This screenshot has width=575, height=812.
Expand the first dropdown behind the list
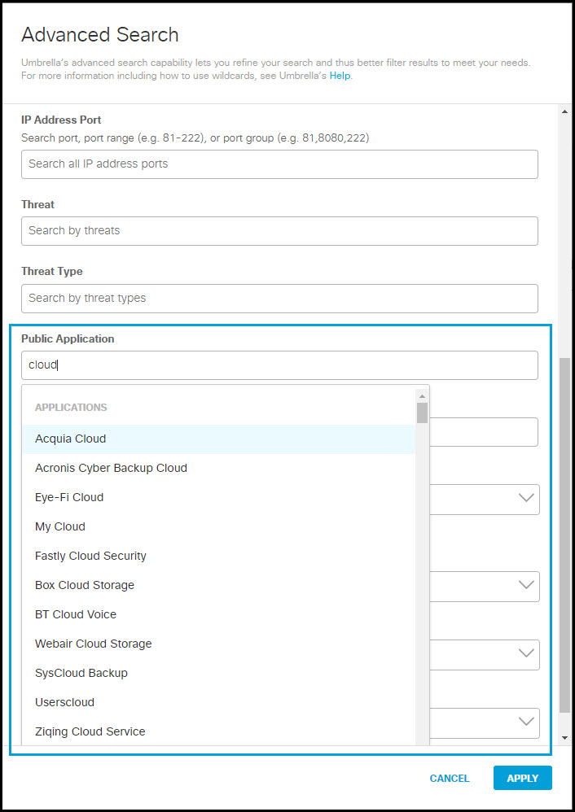pos(526,498)
